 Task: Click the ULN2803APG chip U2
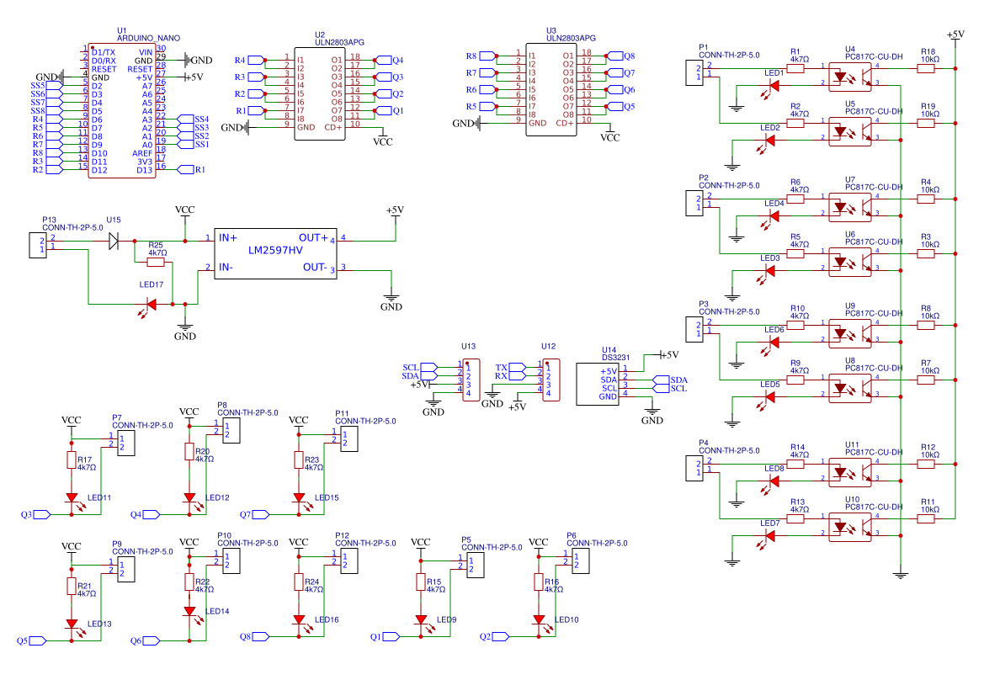pos(318,93)
